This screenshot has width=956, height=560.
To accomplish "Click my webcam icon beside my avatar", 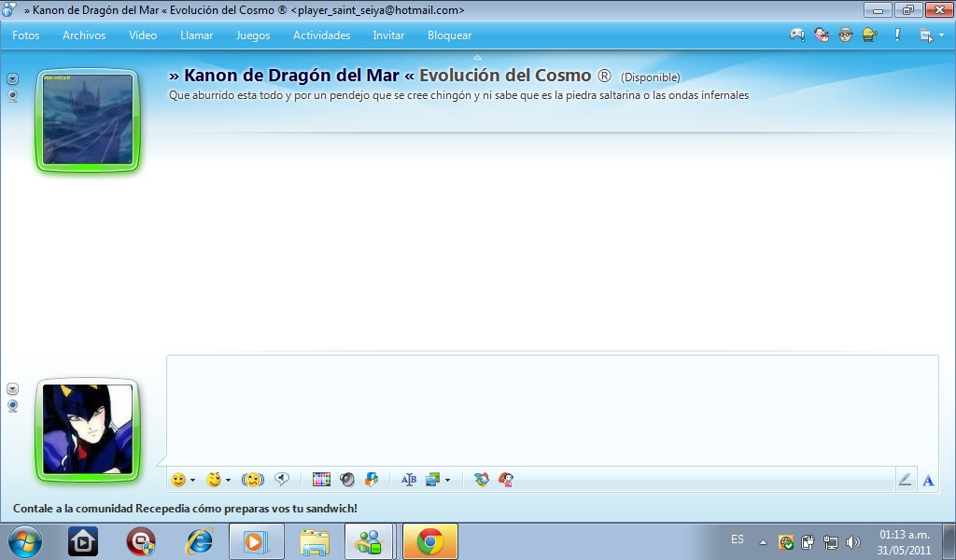I will (x=12, y=406).
